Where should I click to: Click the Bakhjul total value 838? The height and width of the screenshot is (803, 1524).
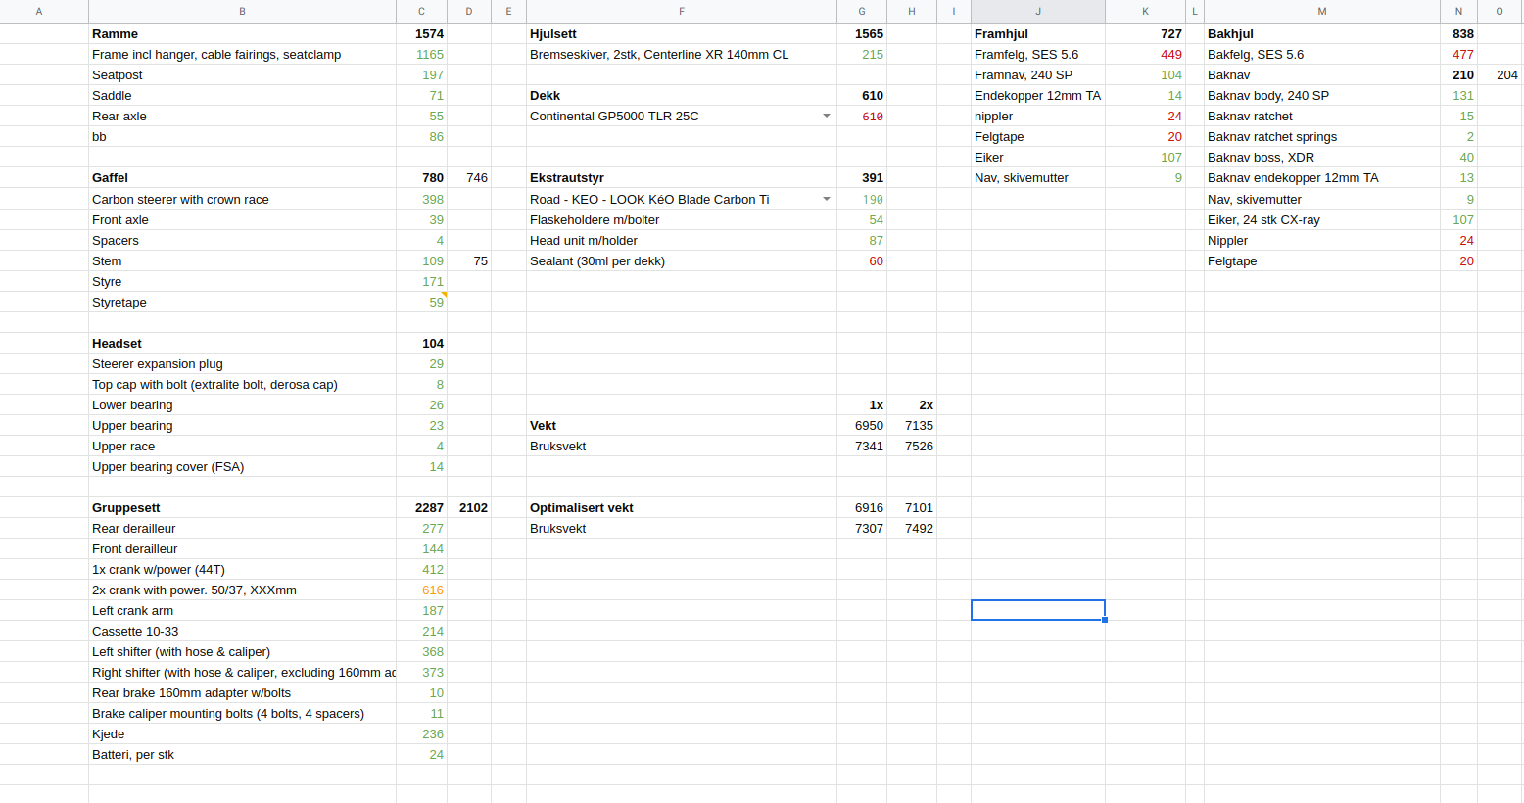pyautogui.click(x=1458, y=33)
